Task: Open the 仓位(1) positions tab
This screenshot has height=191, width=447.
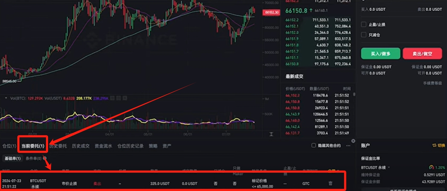Action: click(9, 146)
